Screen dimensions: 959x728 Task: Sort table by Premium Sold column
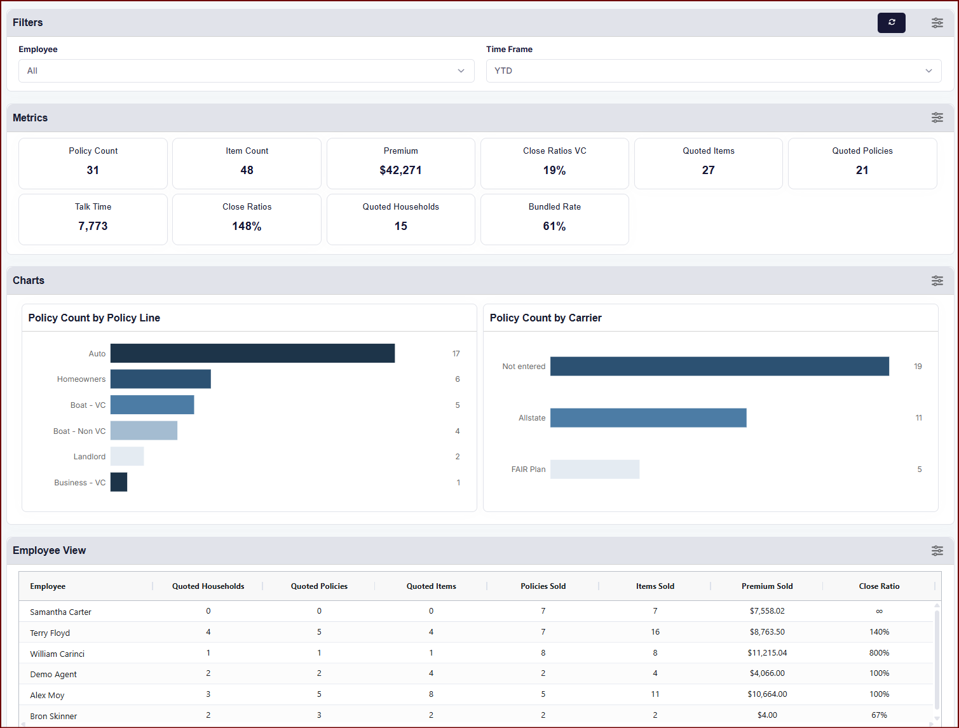tap(766, 586)
